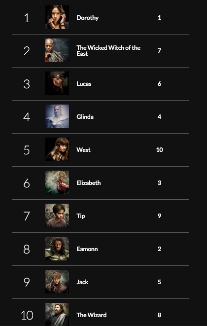
Task: Open Tip's character portrait
Action: tap(57, 216)
